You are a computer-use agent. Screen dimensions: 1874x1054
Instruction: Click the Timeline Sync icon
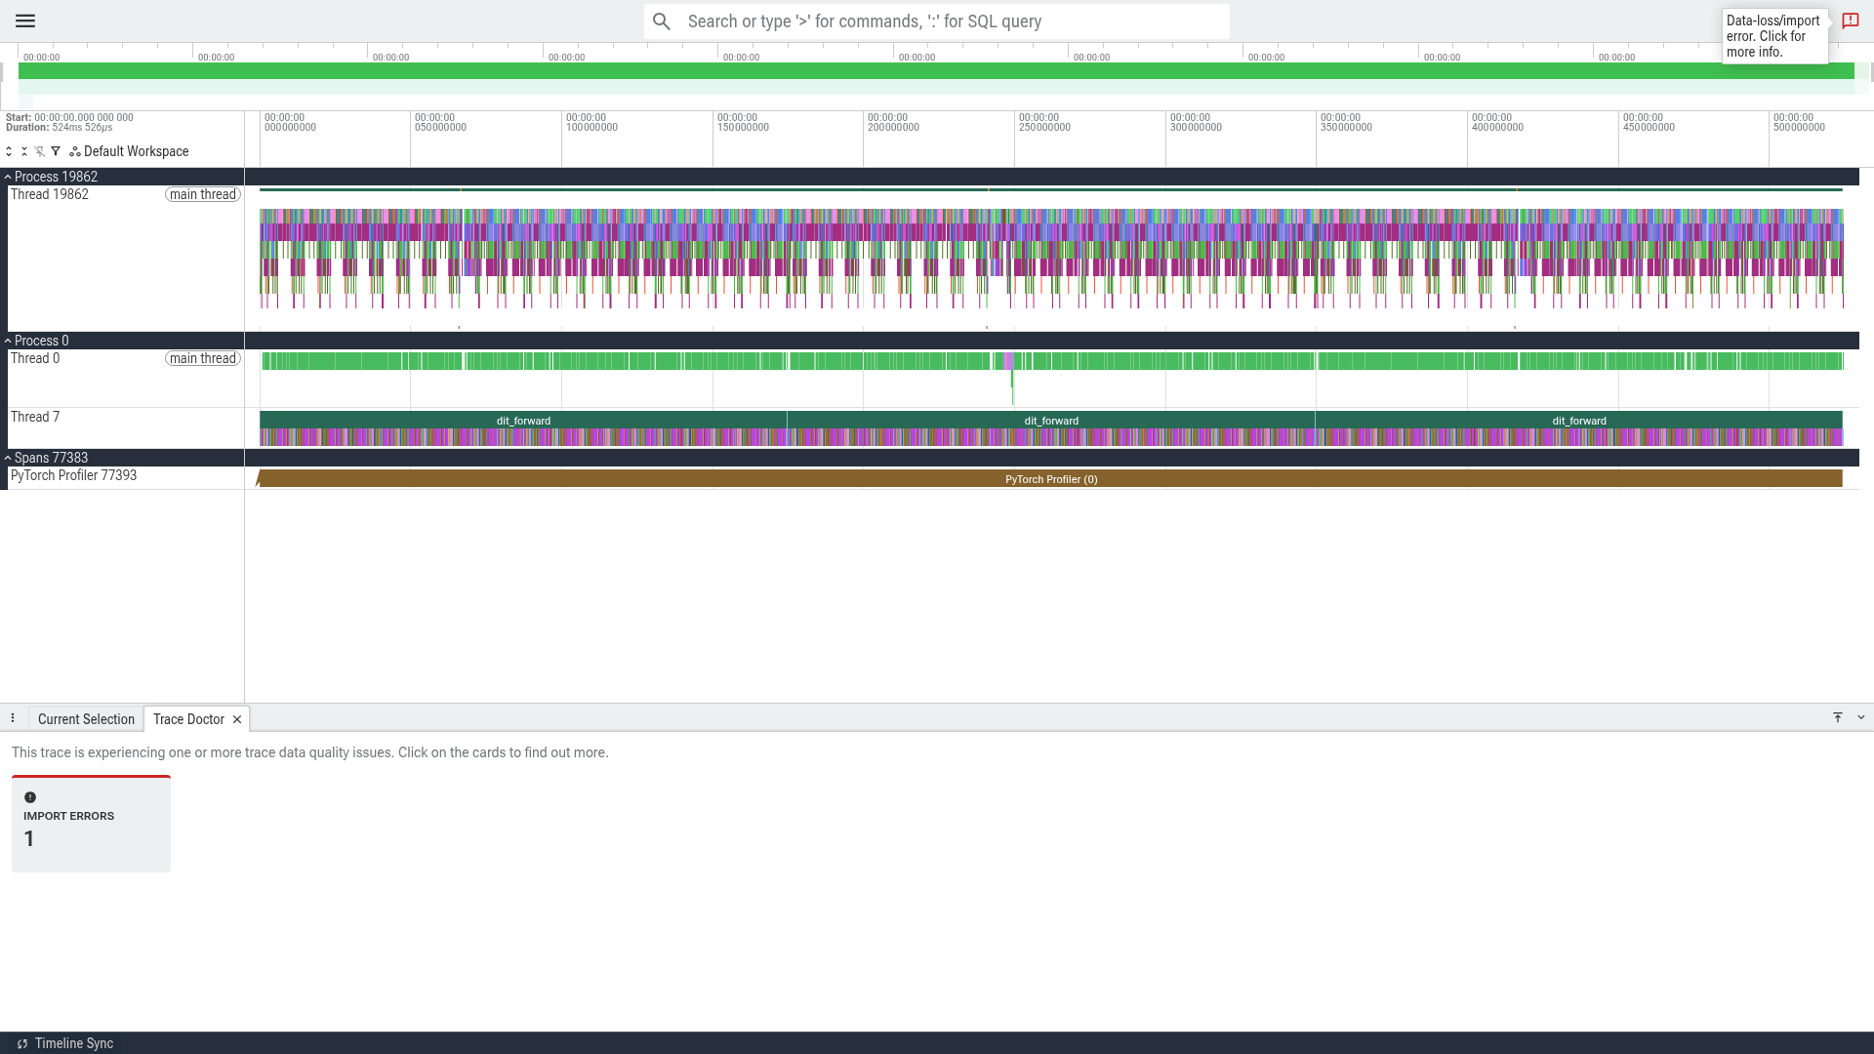pyautogui.click(x=22, y=1043)
